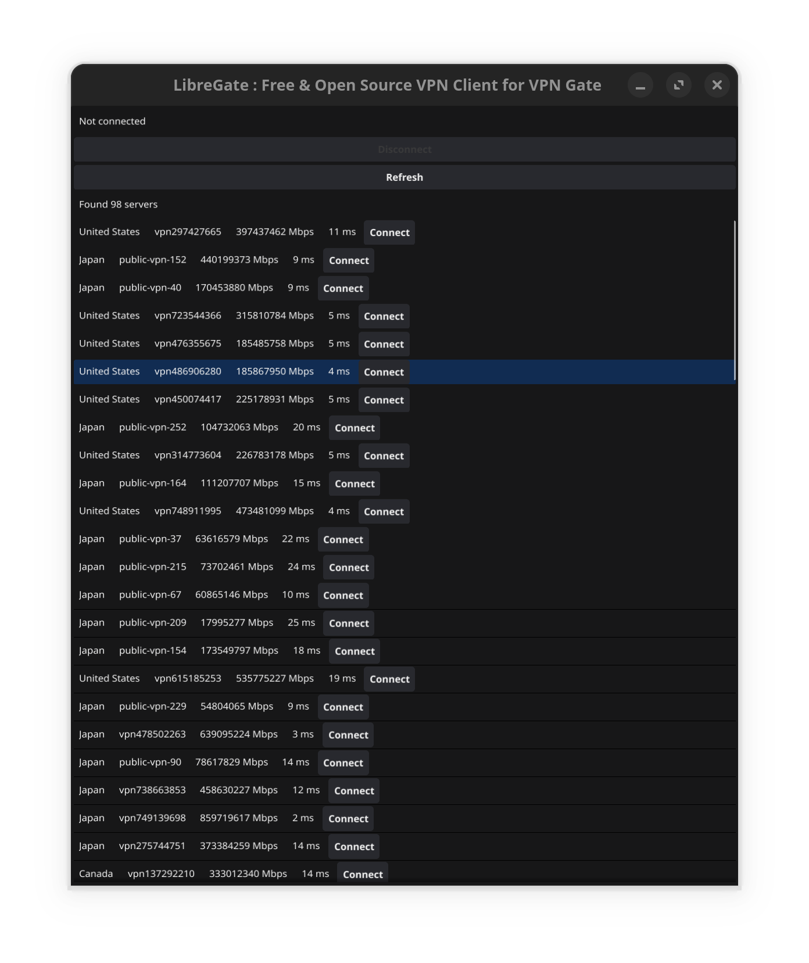The width and height of the screenshot is (809, 963).
Task: Connect to Japan server vpn275744751
Action: click(x=354, y=846)
